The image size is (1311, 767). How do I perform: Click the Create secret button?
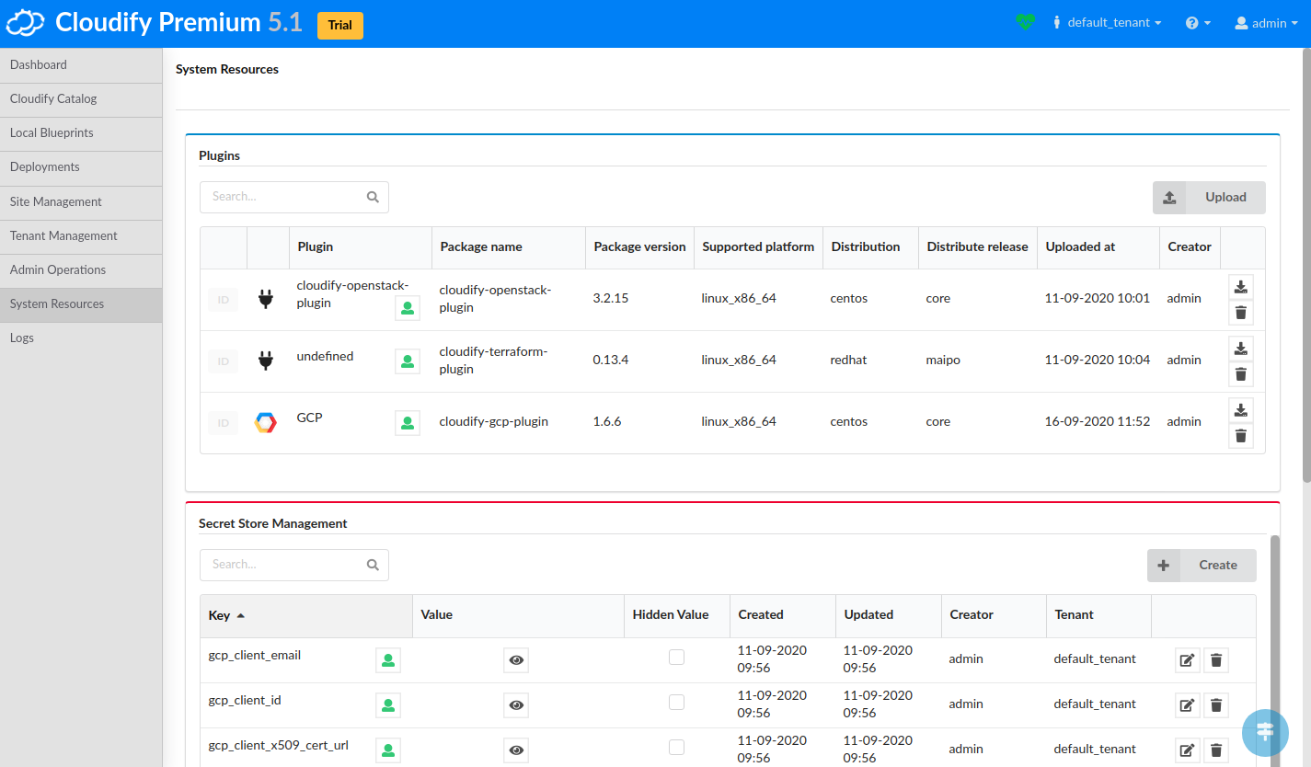1202,566
